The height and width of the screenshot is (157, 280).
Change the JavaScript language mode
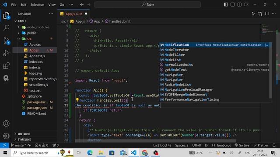(x=224, y=145)
